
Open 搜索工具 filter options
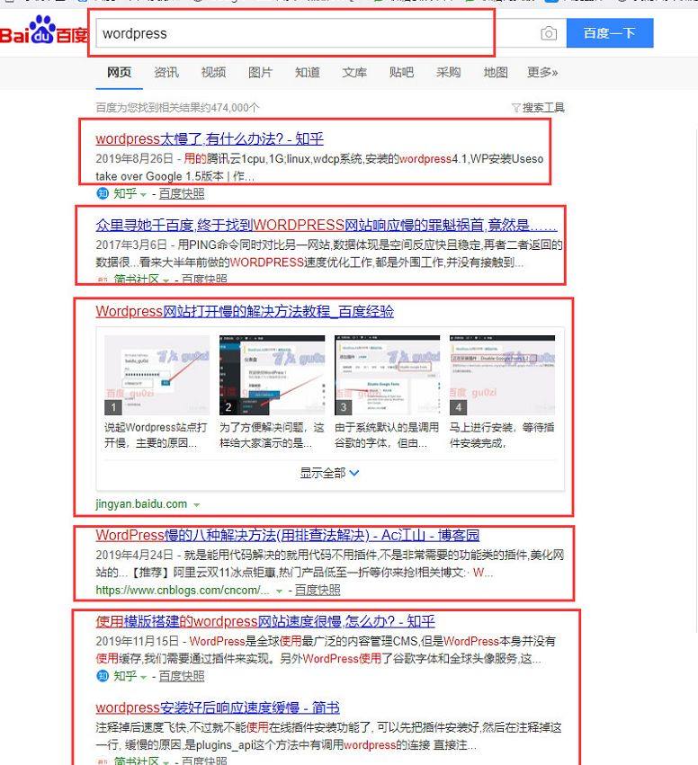tap(538, 108)
